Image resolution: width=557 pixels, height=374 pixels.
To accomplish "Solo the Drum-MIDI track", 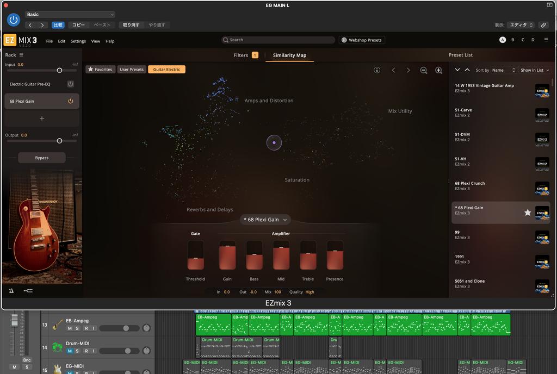I will [77, 351].
